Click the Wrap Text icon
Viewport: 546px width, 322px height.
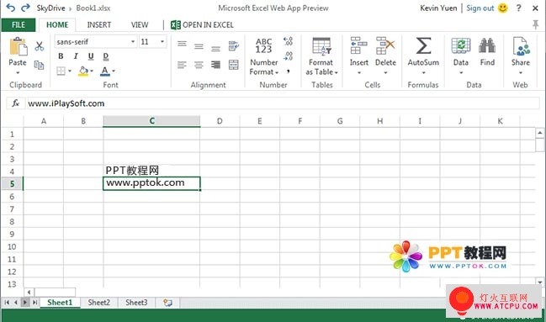pyautogui.click(x=234, y=45)
